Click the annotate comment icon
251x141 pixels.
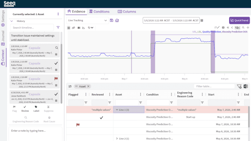[217, 28]
